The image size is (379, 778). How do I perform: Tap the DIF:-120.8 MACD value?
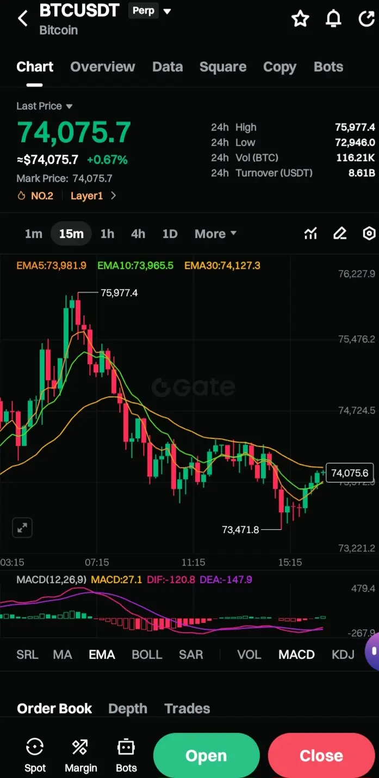[171, 580]
